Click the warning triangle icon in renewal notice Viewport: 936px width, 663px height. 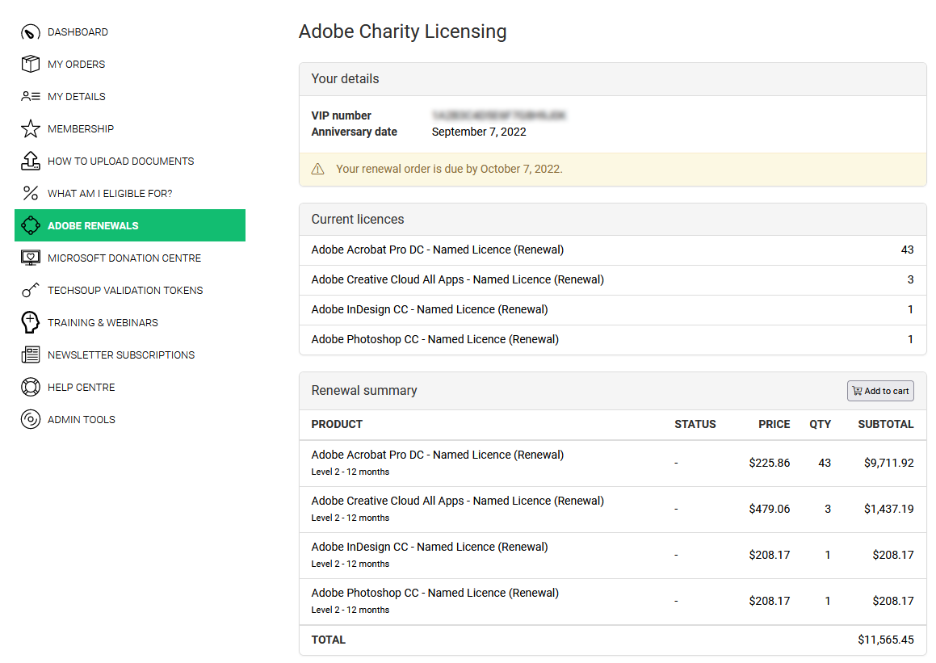click(318, 169)
